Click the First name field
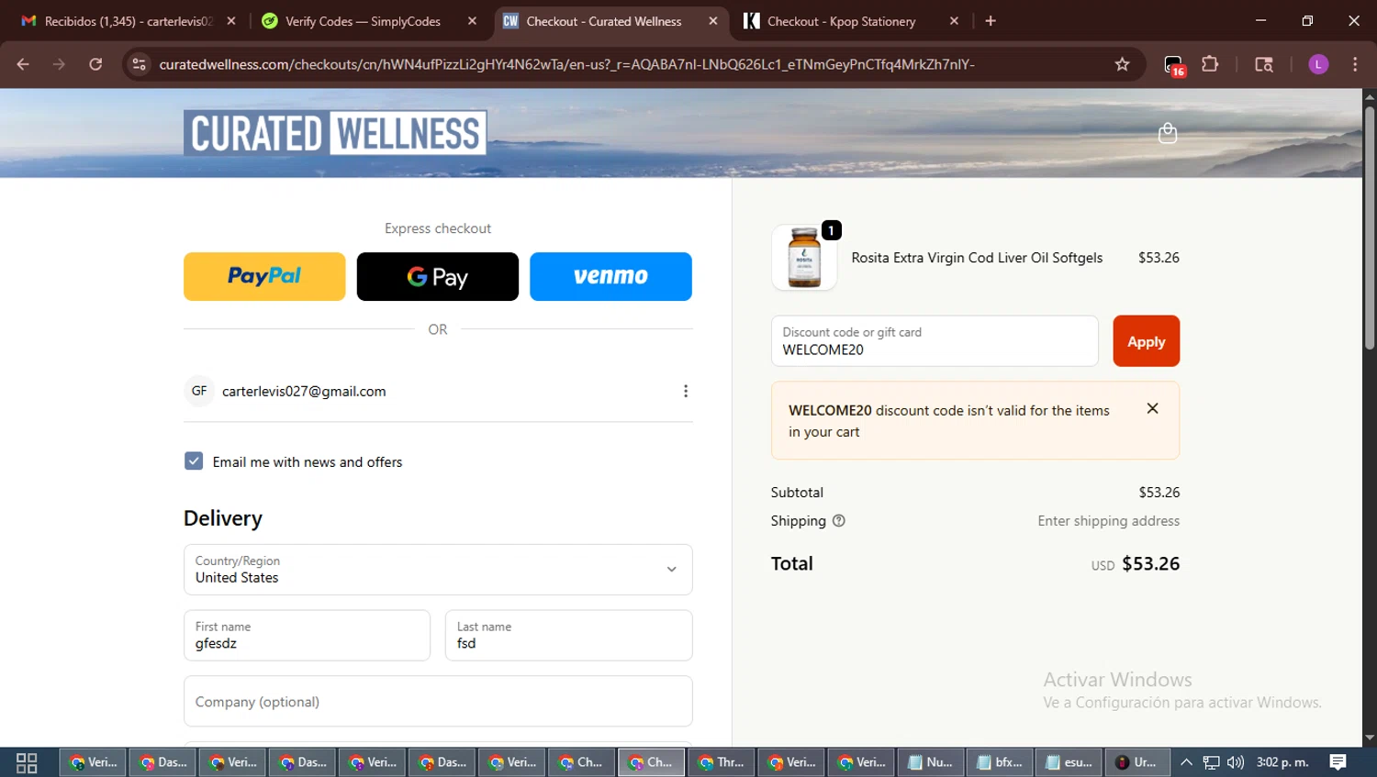Screen dimensions: 1377x777 pyautogui.click(x=307, y=635)
